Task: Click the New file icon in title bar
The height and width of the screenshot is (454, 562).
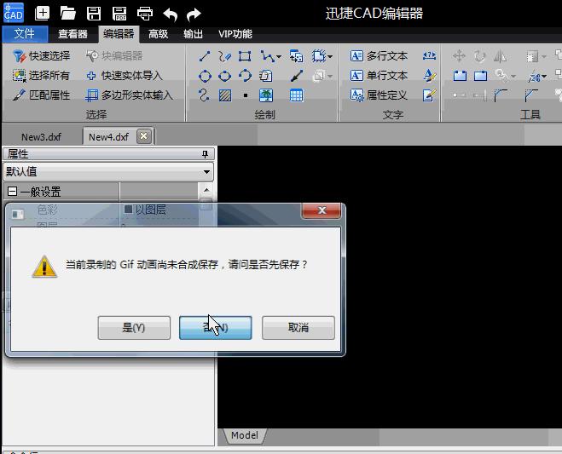Action: click(42, 14)
